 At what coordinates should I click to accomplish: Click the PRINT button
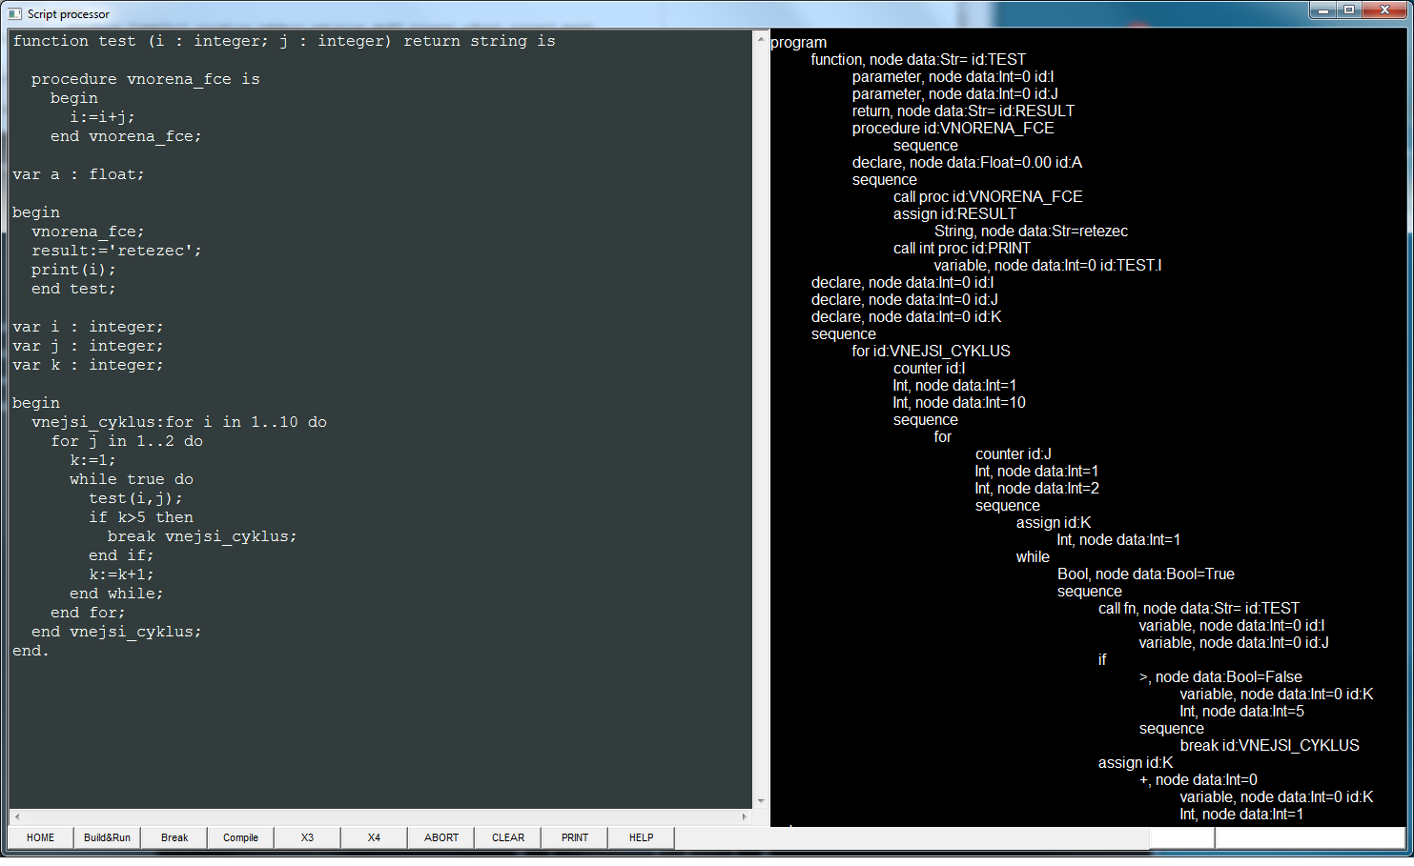(575, 837)
